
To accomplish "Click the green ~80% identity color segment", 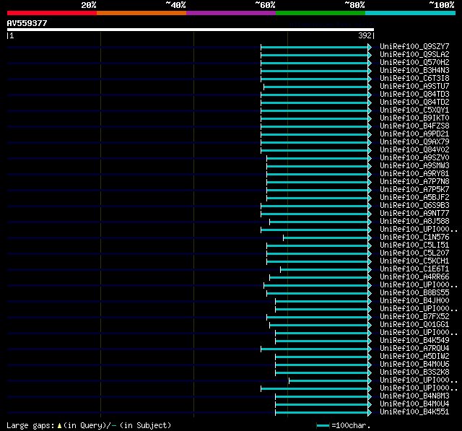I will point(321,13).
